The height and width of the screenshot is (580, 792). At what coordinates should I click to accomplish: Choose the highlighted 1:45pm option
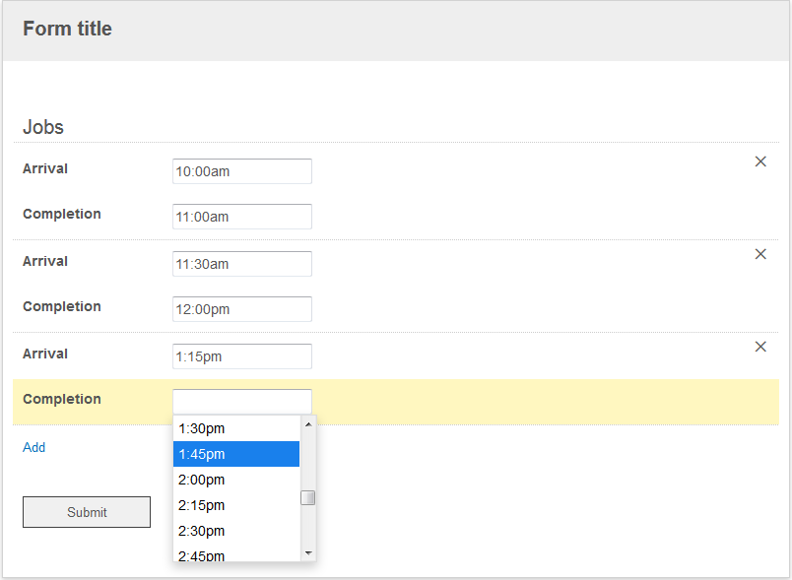click(236, 454)
